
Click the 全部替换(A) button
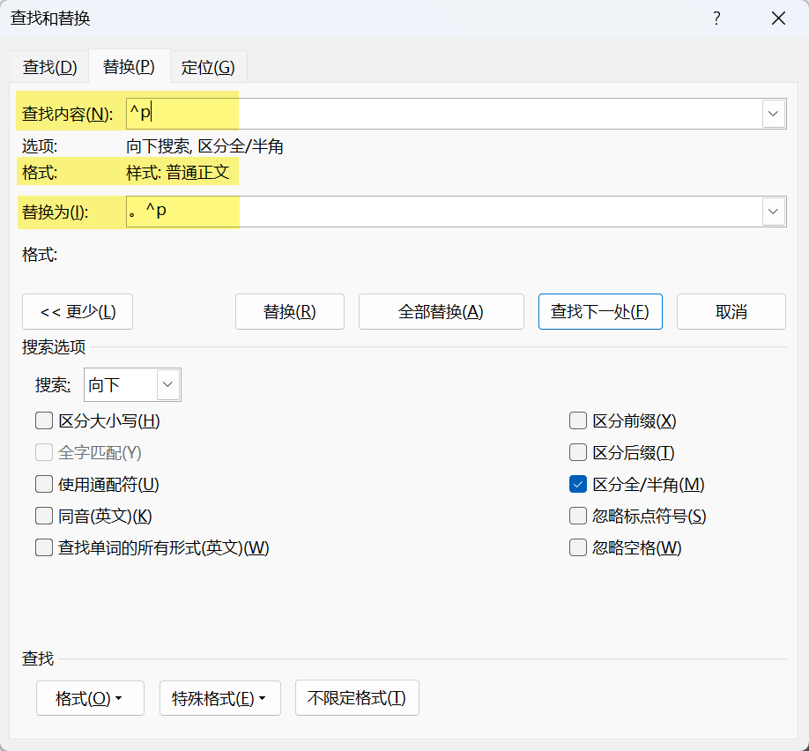442,312
